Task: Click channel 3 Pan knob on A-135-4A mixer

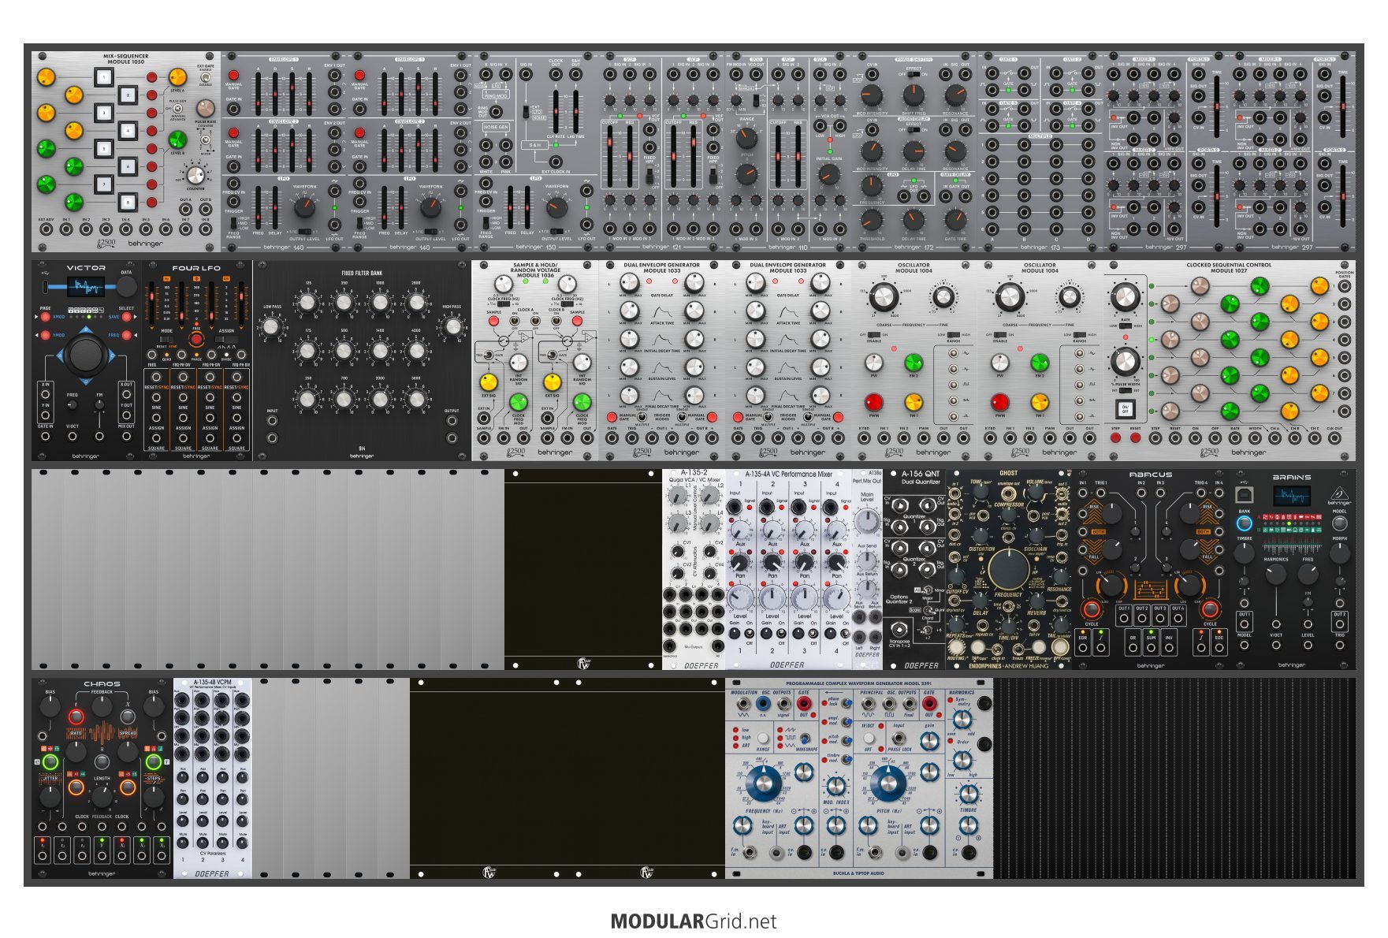Action: pyautogui.click(x=804, y=562)
